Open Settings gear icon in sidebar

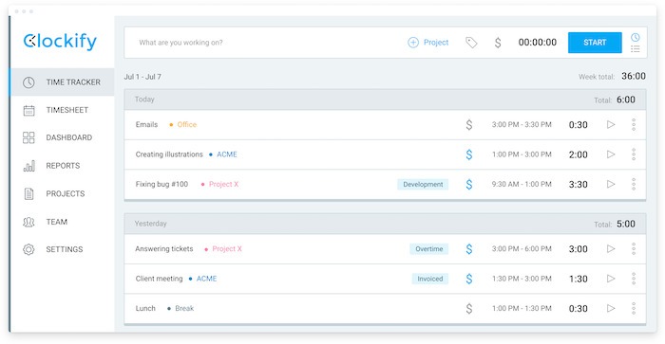(28, 249)
